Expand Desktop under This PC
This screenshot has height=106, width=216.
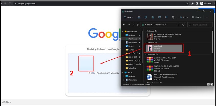click(x=124, y=76)
